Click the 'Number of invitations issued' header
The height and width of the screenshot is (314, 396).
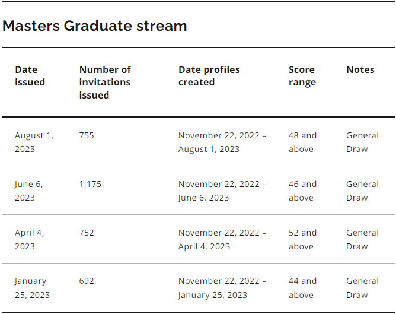point(105,82)
